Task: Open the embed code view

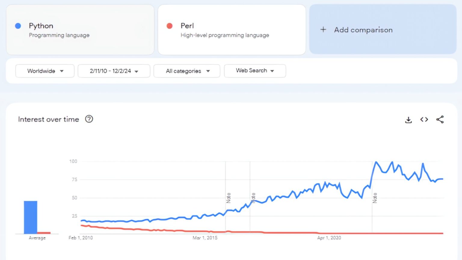Action: [424, 119]
